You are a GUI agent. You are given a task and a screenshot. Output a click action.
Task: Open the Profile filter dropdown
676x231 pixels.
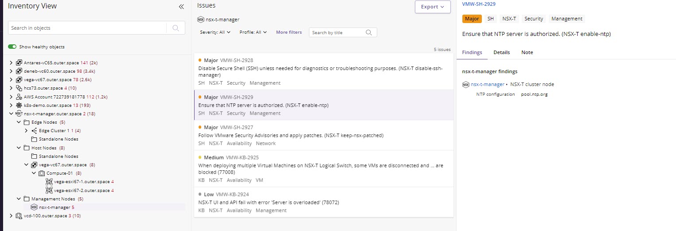click(x=253, y=32)
